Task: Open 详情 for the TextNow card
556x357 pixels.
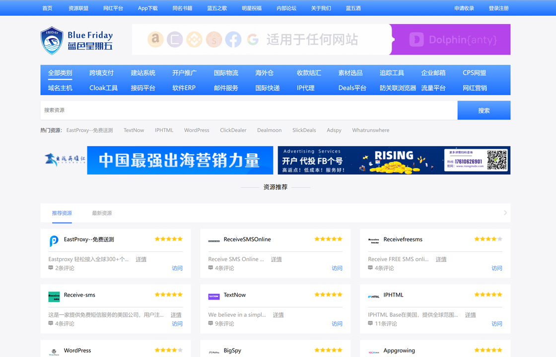Action: click(x=278, y=315)
